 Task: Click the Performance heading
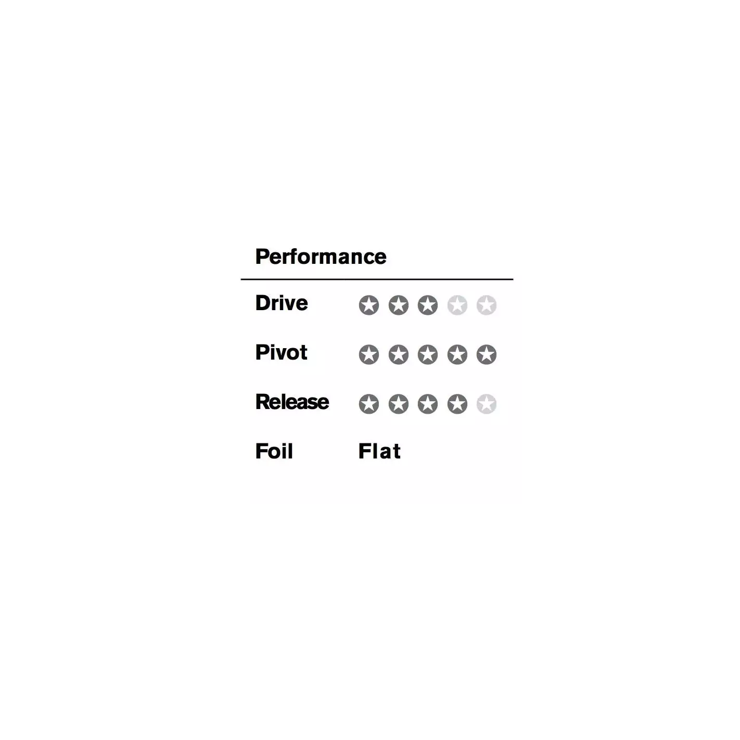(x=321, y=257)
